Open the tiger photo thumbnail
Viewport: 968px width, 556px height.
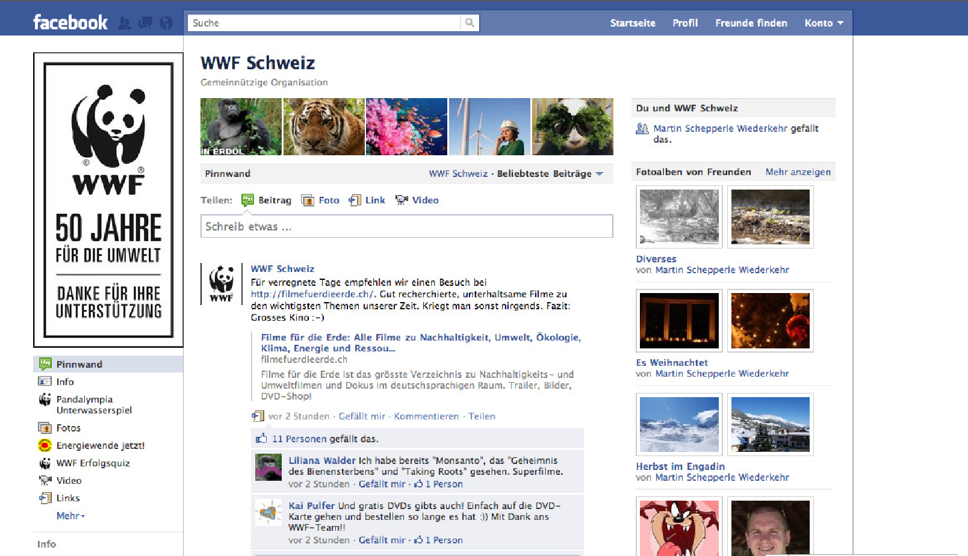[324, 127]
